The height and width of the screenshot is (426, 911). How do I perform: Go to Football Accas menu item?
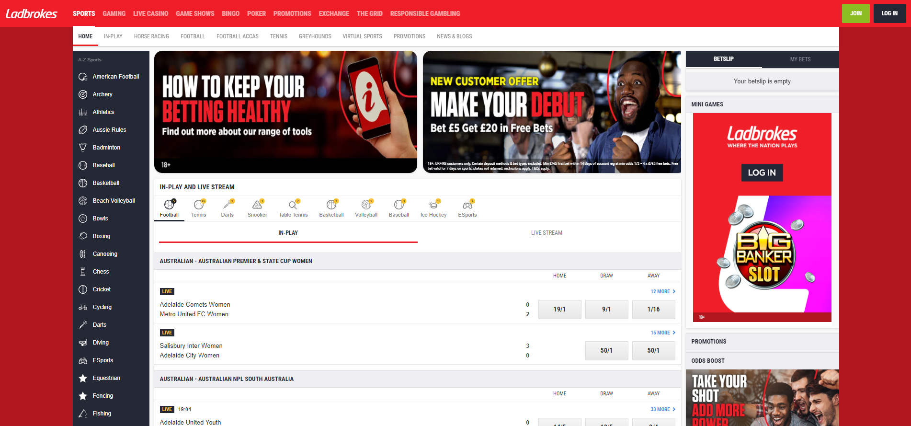pyautogui.click(x=238, y=36)
